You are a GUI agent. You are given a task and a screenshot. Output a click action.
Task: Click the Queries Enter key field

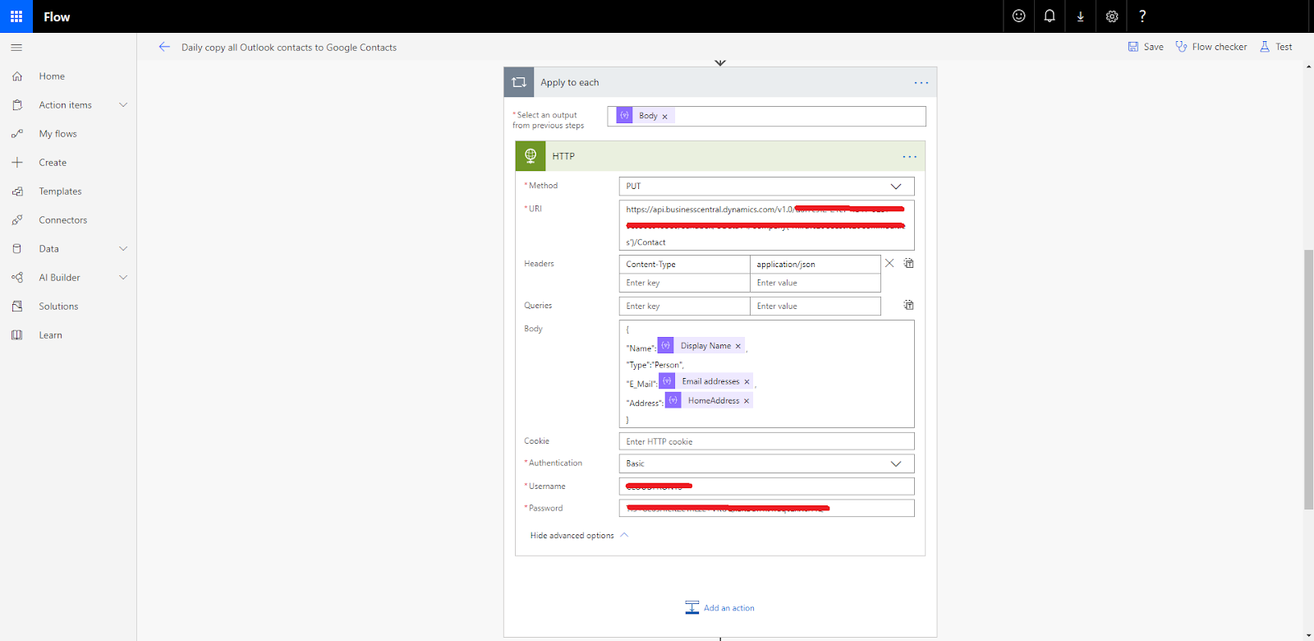coord(684,306)
